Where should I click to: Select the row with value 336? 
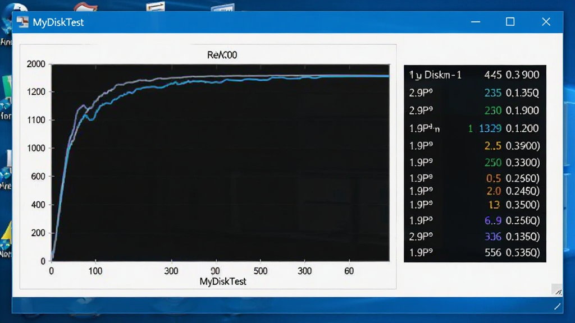[474, 237]
